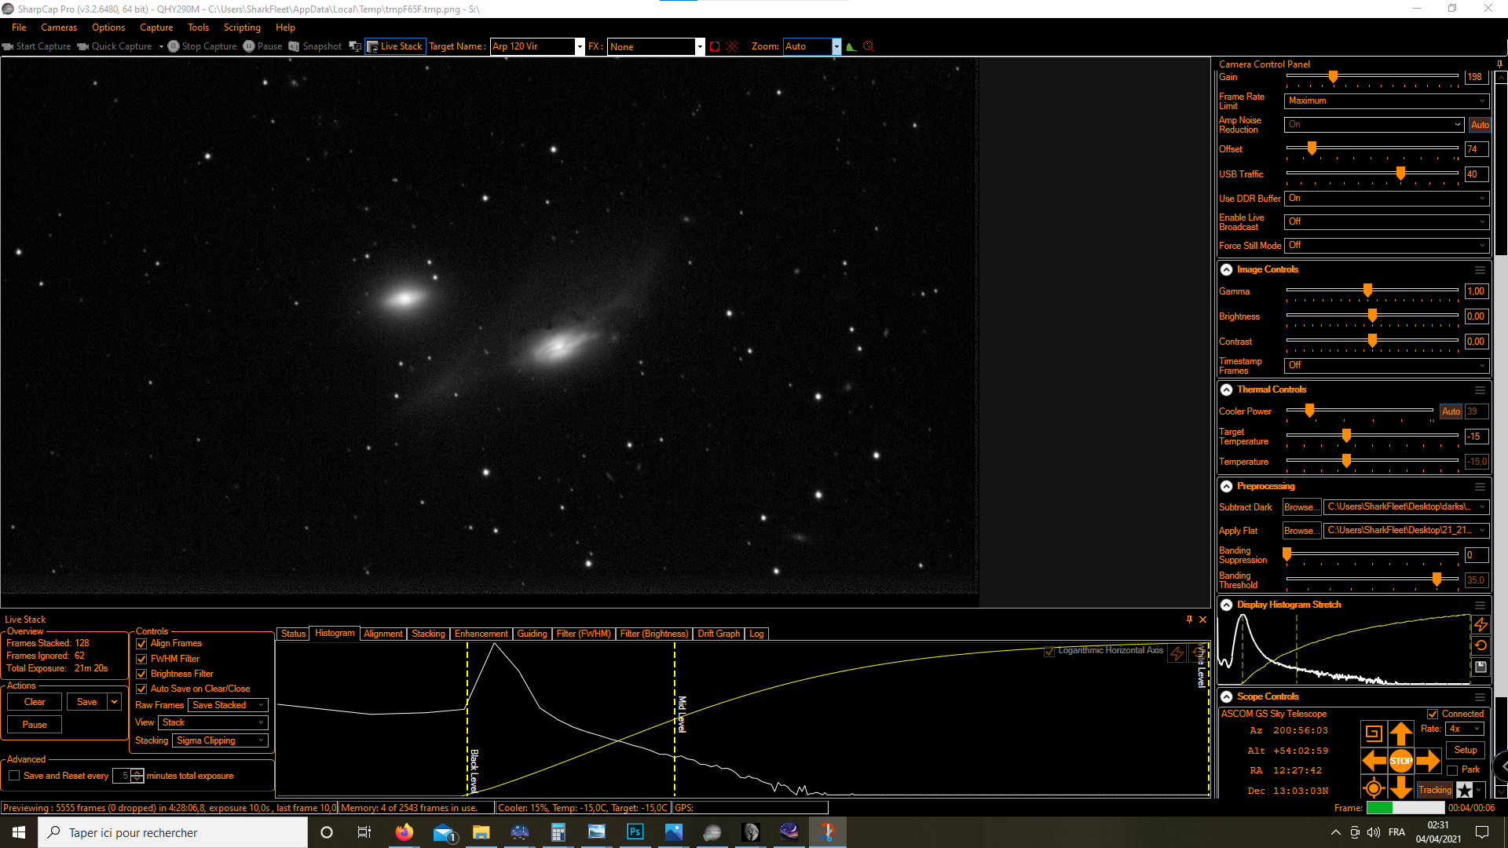Collapse the Thermal Controls section
The height and width of the screenshot is (848, 1508).
tap(1226, 389)
